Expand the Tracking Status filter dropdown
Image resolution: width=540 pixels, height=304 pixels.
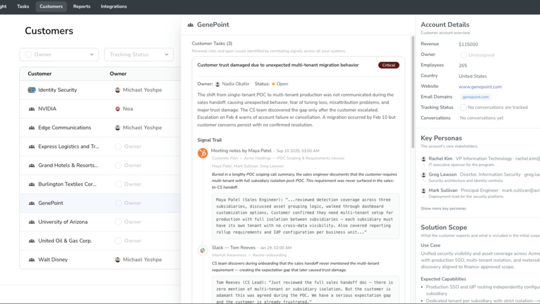point(139,55)
